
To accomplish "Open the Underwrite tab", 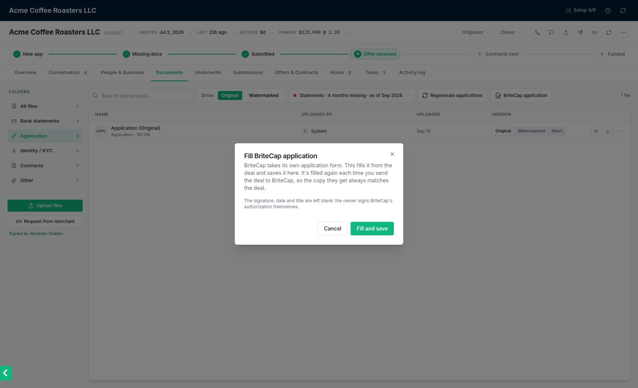I will tap(208, 73).
